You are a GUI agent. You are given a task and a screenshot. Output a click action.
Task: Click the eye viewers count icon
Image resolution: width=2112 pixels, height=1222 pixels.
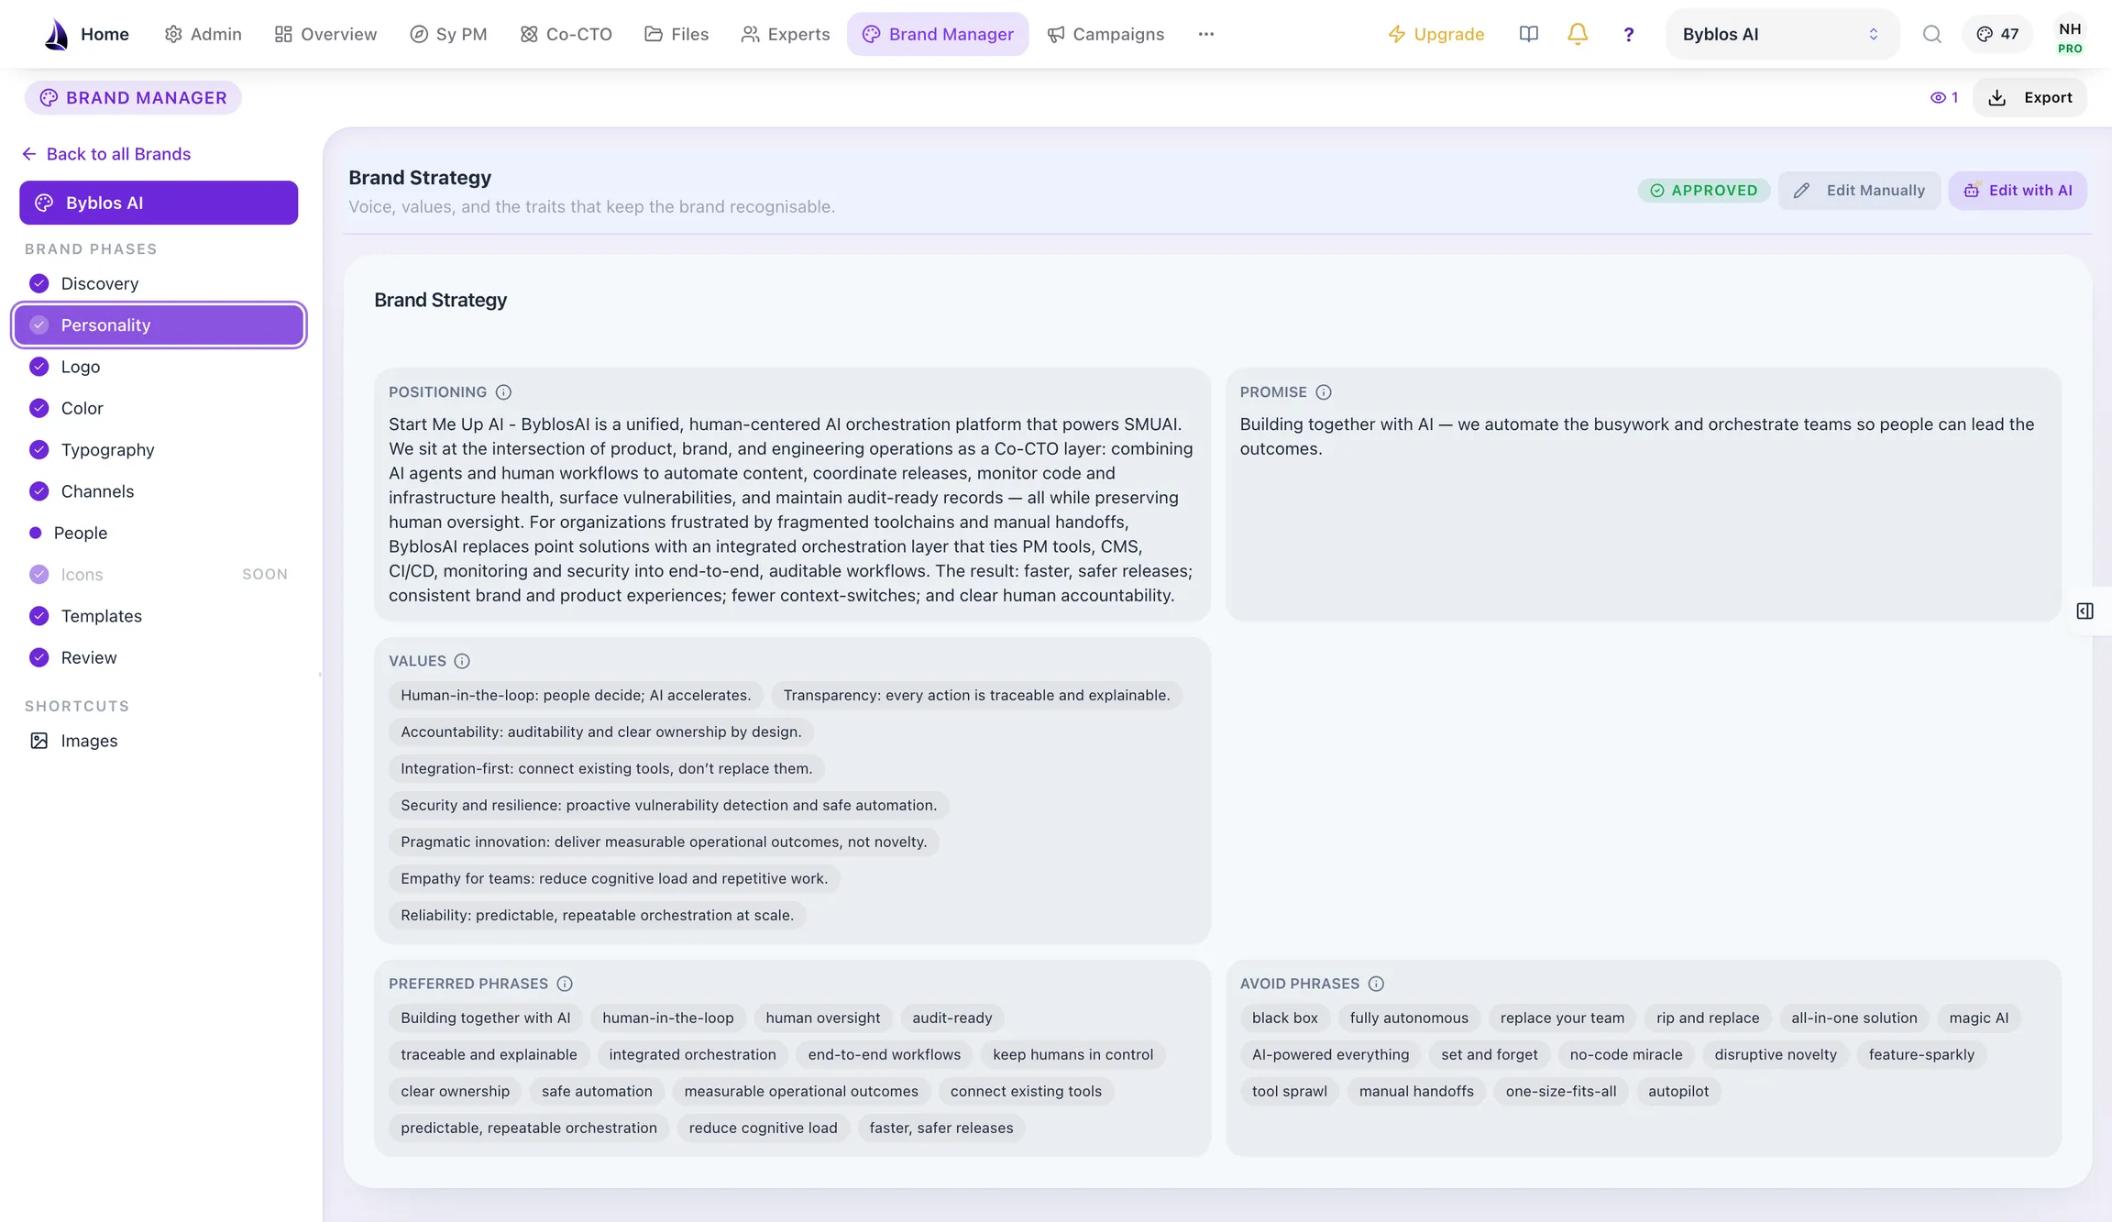[x=1943, y=97]
